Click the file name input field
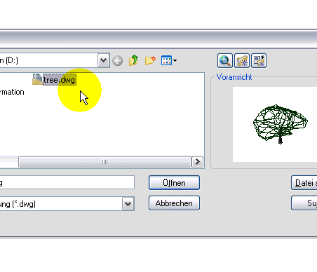This screenshot has width=317, height=272. click(67, 182)
